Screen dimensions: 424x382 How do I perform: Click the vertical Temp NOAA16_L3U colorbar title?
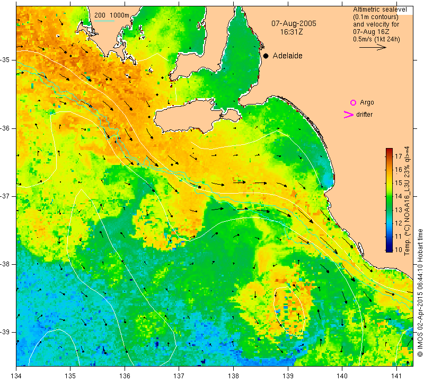(x=407, y=201)
